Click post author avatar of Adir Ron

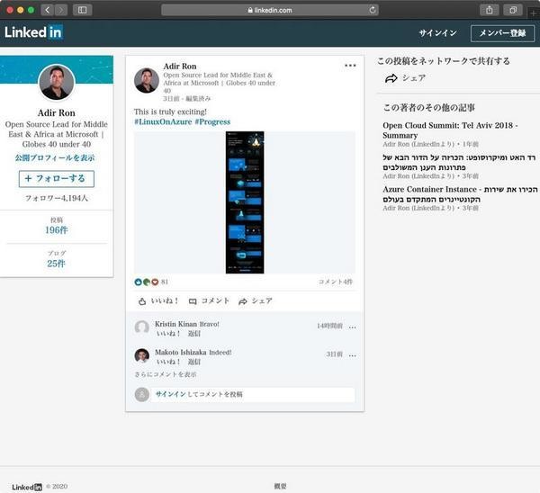pyautogui.click(x=147, y=81)
